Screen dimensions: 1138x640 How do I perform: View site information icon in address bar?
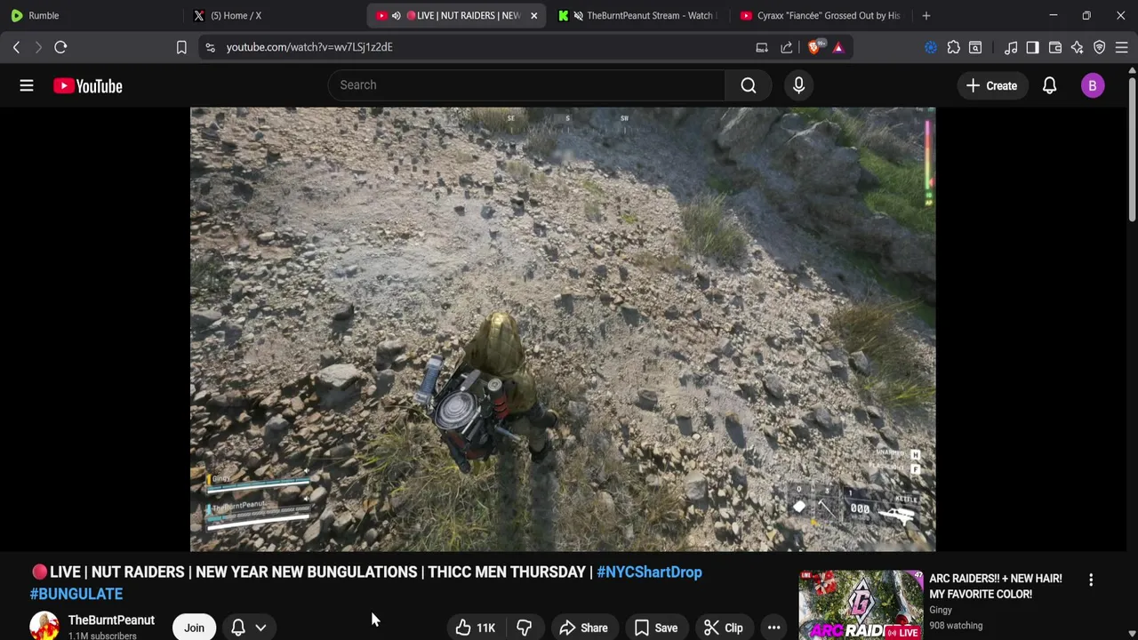(x=210, y=47)
